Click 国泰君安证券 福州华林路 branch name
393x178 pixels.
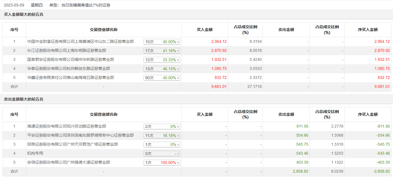[71, 60]
